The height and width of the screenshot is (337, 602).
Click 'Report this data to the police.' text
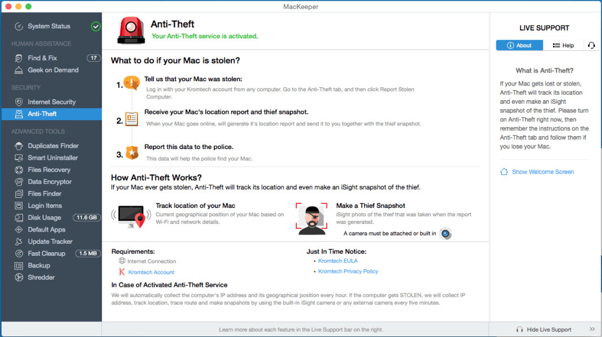point(189,147)
